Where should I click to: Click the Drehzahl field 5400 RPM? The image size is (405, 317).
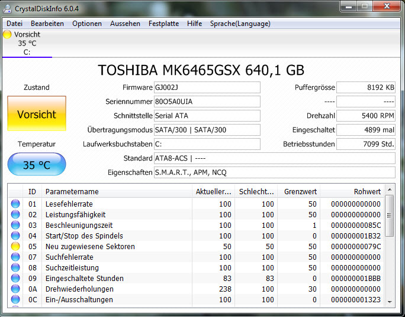click(366, 116)
